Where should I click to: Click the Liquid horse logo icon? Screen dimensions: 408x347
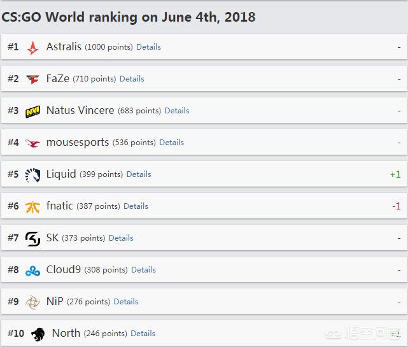[32, 175]
